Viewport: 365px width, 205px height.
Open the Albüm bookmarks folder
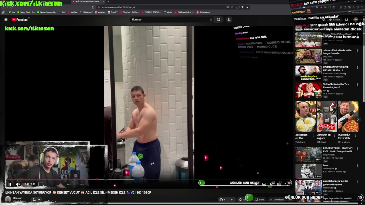tap(168, 12)
